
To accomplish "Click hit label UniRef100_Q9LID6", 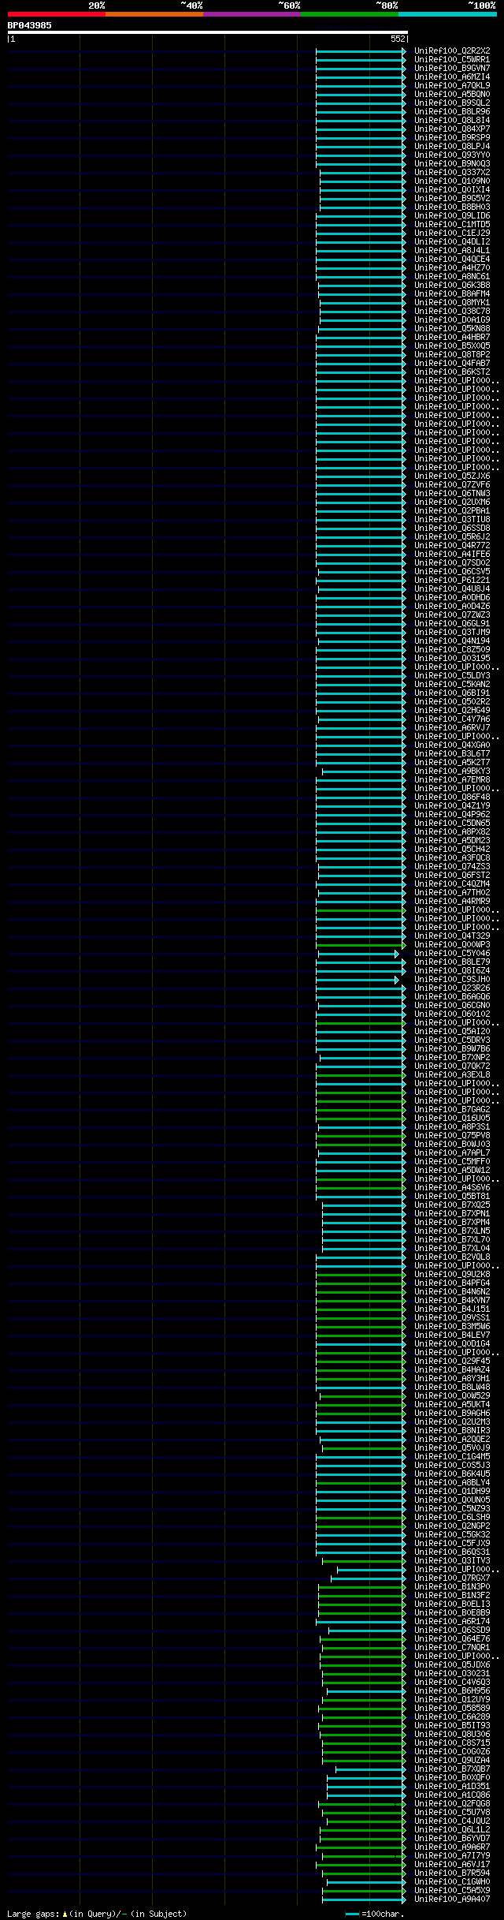I will pyautogui.click(x=452, y=216).
